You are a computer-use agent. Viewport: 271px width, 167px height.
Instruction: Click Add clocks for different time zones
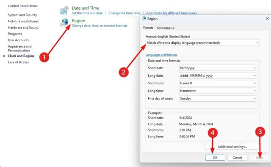click(171, 13)
